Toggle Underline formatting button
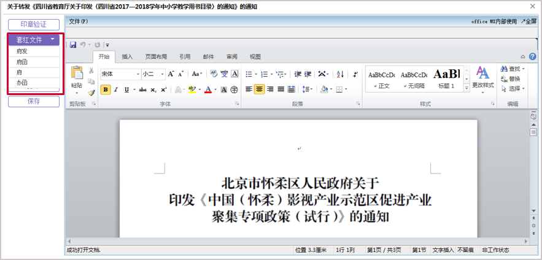 click(126, 90)
